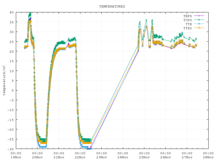
Task: Click the 21Nov x-axis date label
Action: 59,157
